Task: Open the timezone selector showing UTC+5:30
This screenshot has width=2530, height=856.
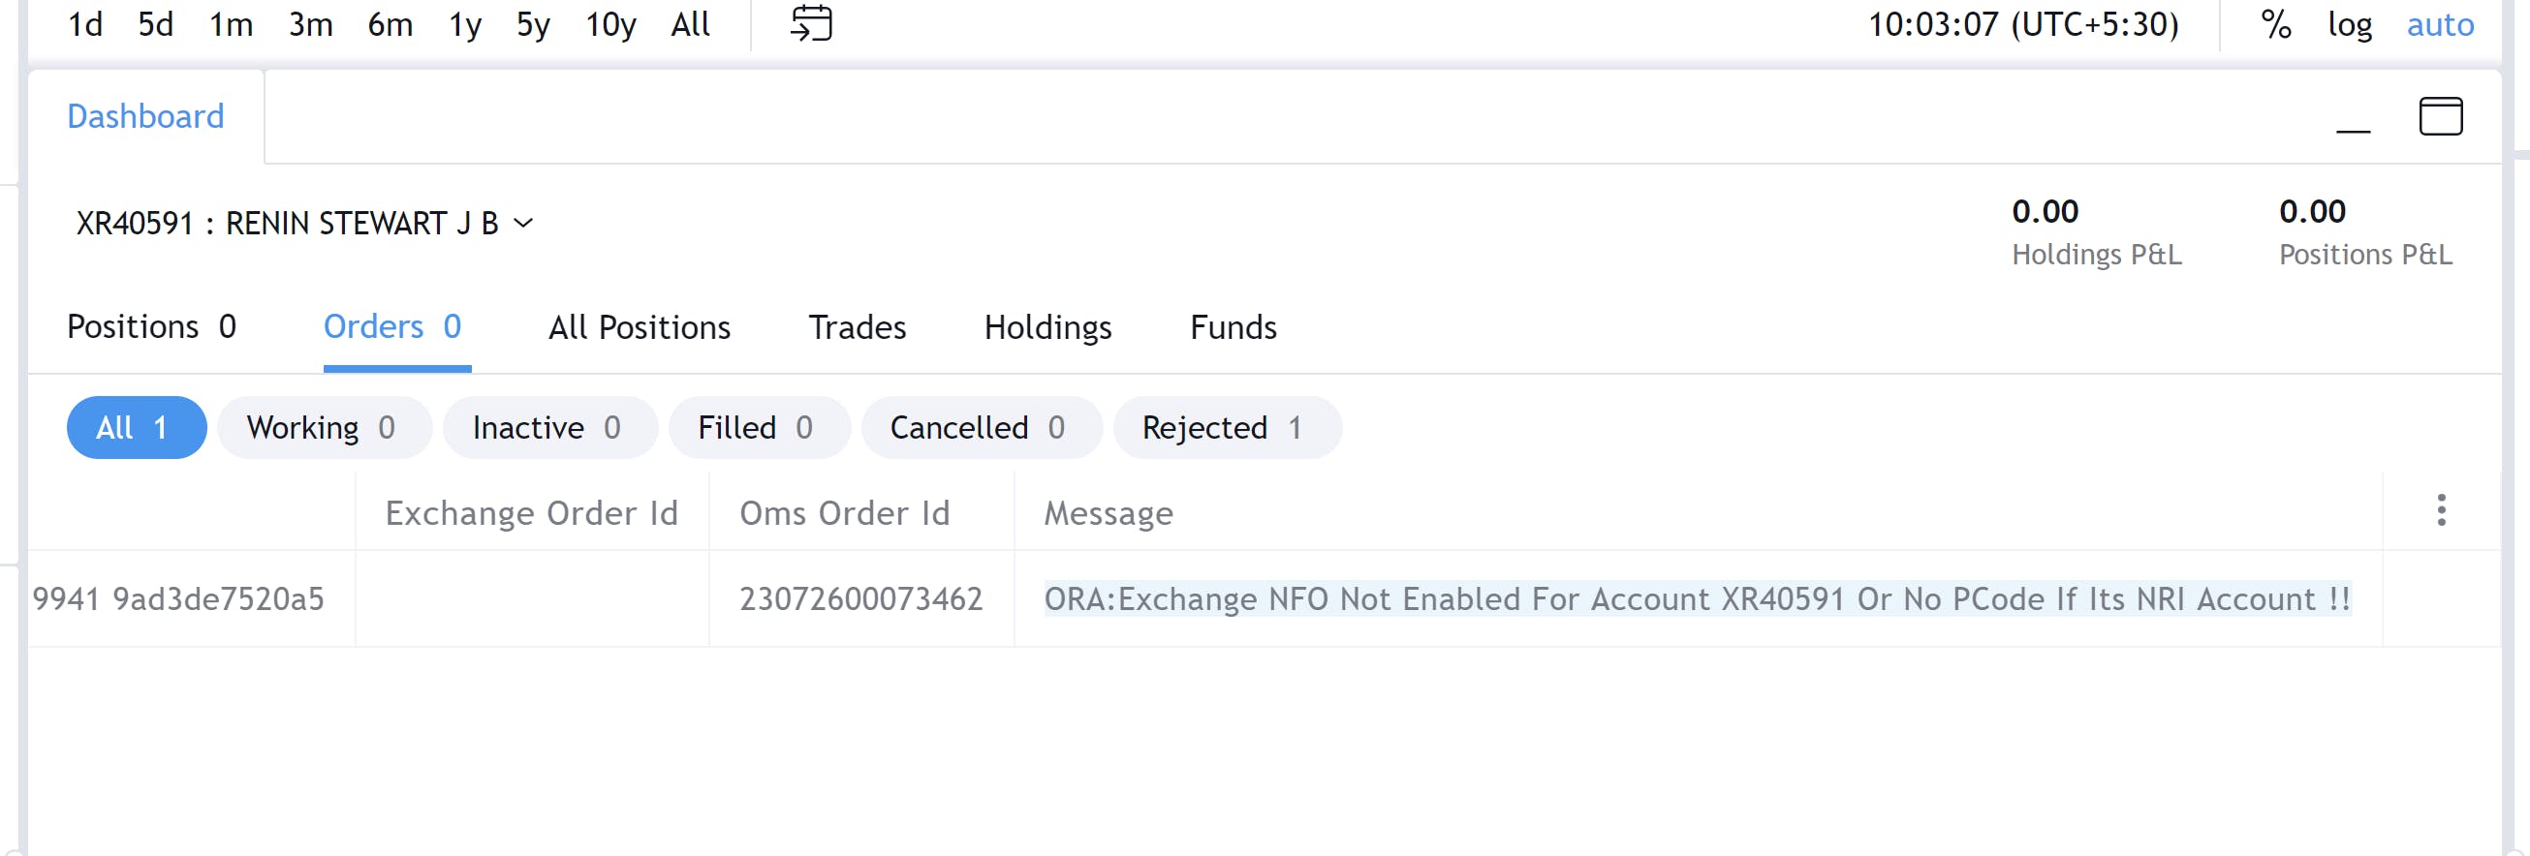Action: pos(2022,24)
